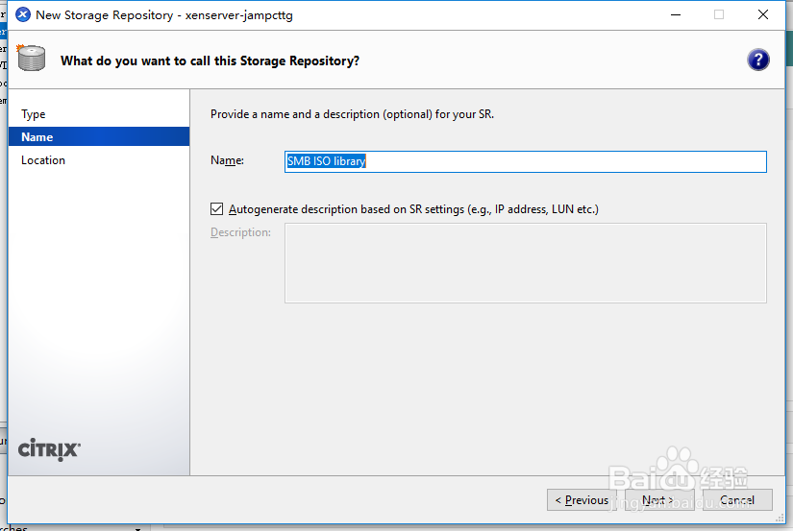Click into the Name text field
Image resolution: width=793 pixels, height=531 pixels.
(x=525, y=161)
